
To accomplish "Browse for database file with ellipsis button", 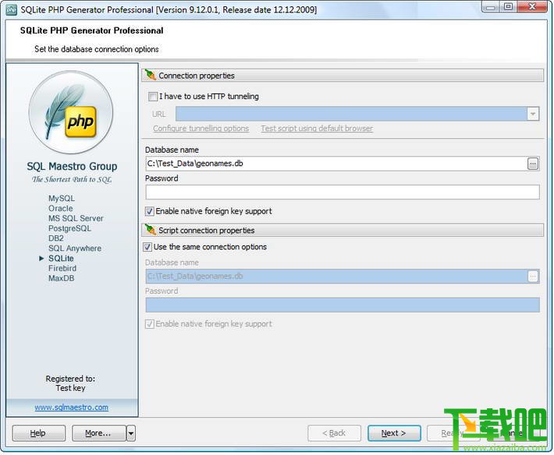I will click(x=533, y=164).
